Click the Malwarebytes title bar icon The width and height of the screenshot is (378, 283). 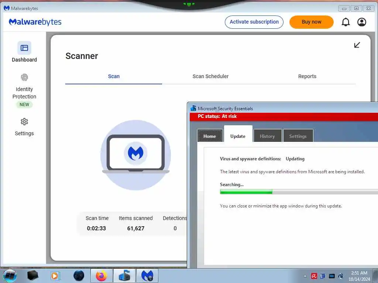7,8
